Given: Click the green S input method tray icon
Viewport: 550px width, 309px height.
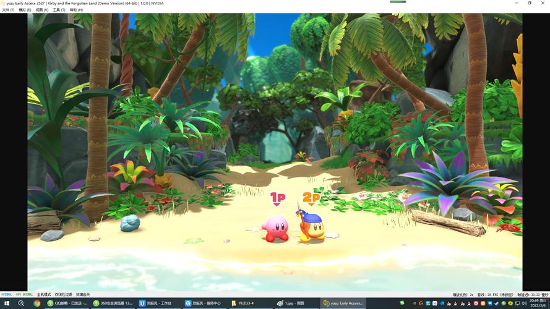Looking at the screenshot, I should tap(402, 303).
